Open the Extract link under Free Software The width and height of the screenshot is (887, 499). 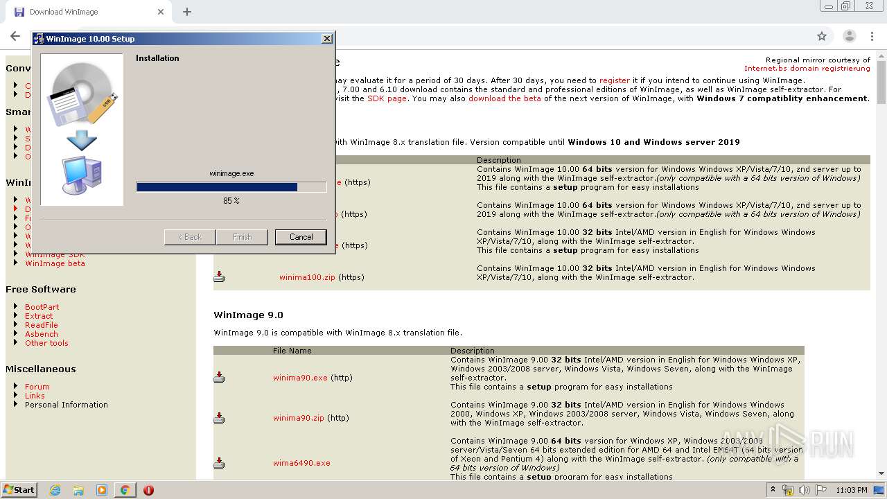39,316
